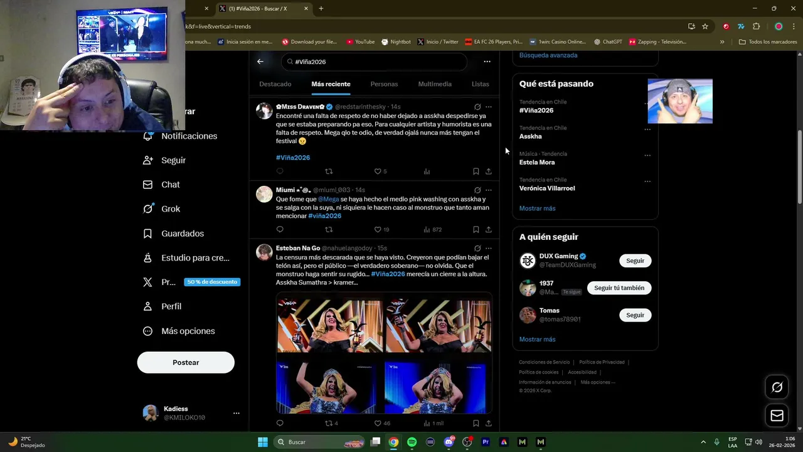Follow DUX Gaming with Seguir button

click(x=635, y=261)
